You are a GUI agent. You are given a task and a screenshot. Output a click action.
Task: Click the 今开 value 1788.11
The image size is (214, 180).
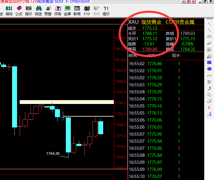(150, 33)
